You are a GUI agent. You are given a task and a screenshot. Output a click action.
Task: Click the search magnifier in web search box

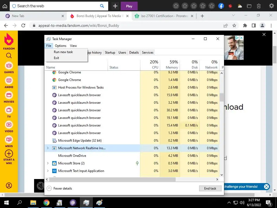click(102, 6)
